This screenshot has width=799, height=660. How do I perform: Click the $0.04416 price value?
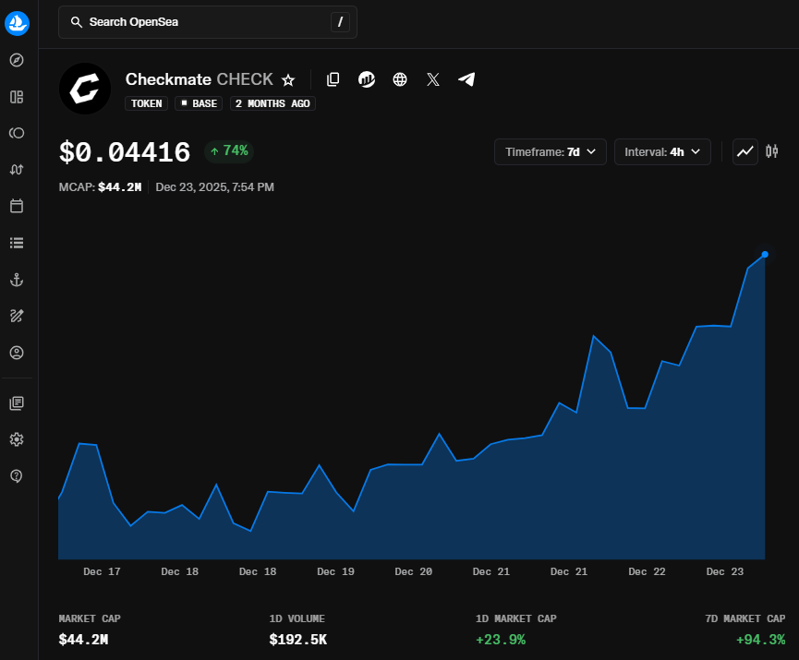point(125,152)
